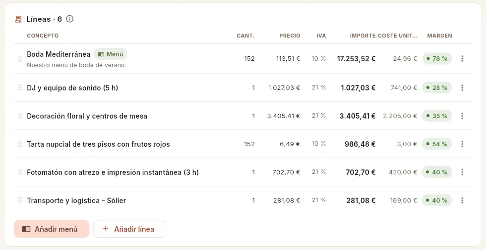The height and width of the screenshot is (250, 486).
Task: Click price 6,49 € in Tarta row
Action: pyautogui.click(x=290, y=144)
